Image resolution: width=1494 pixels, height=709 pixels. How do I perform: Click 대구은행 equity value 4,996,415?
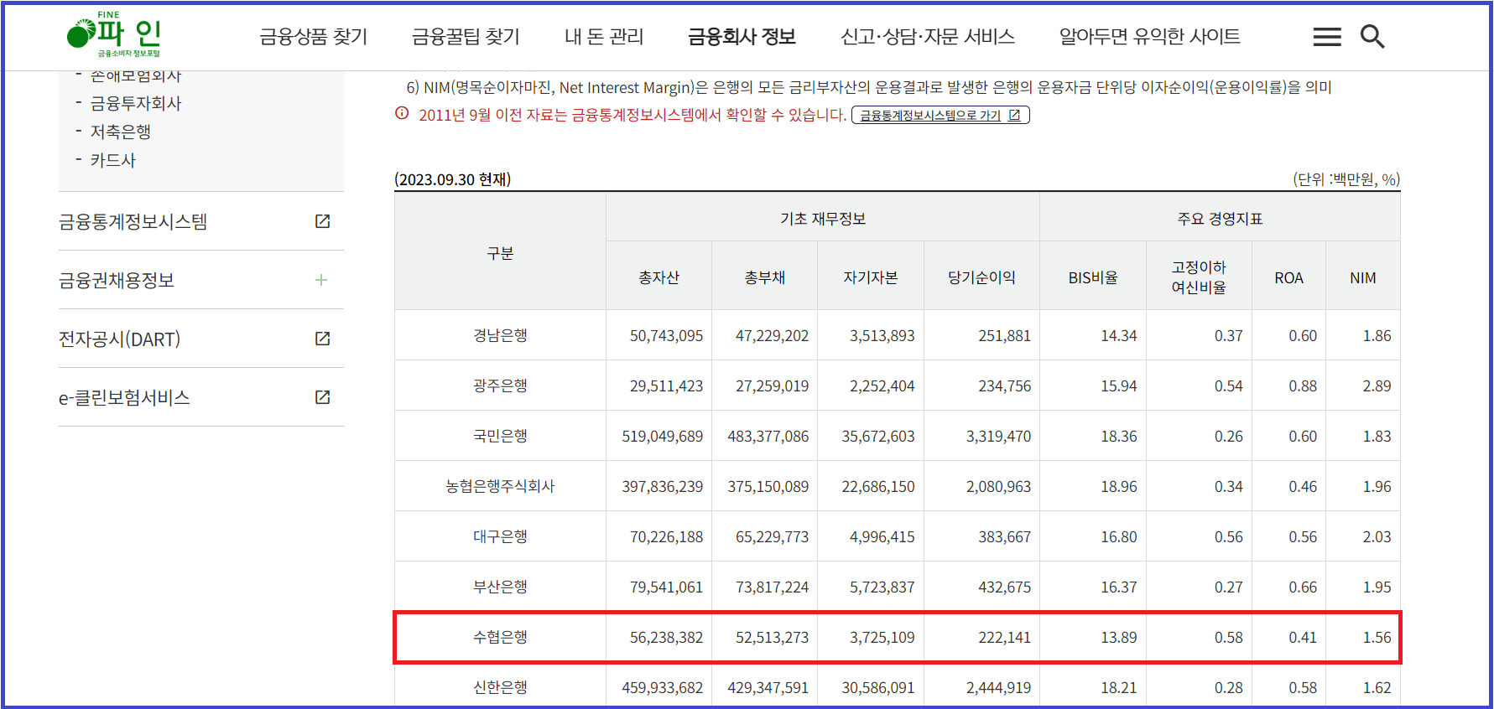[x=882, y=536]
